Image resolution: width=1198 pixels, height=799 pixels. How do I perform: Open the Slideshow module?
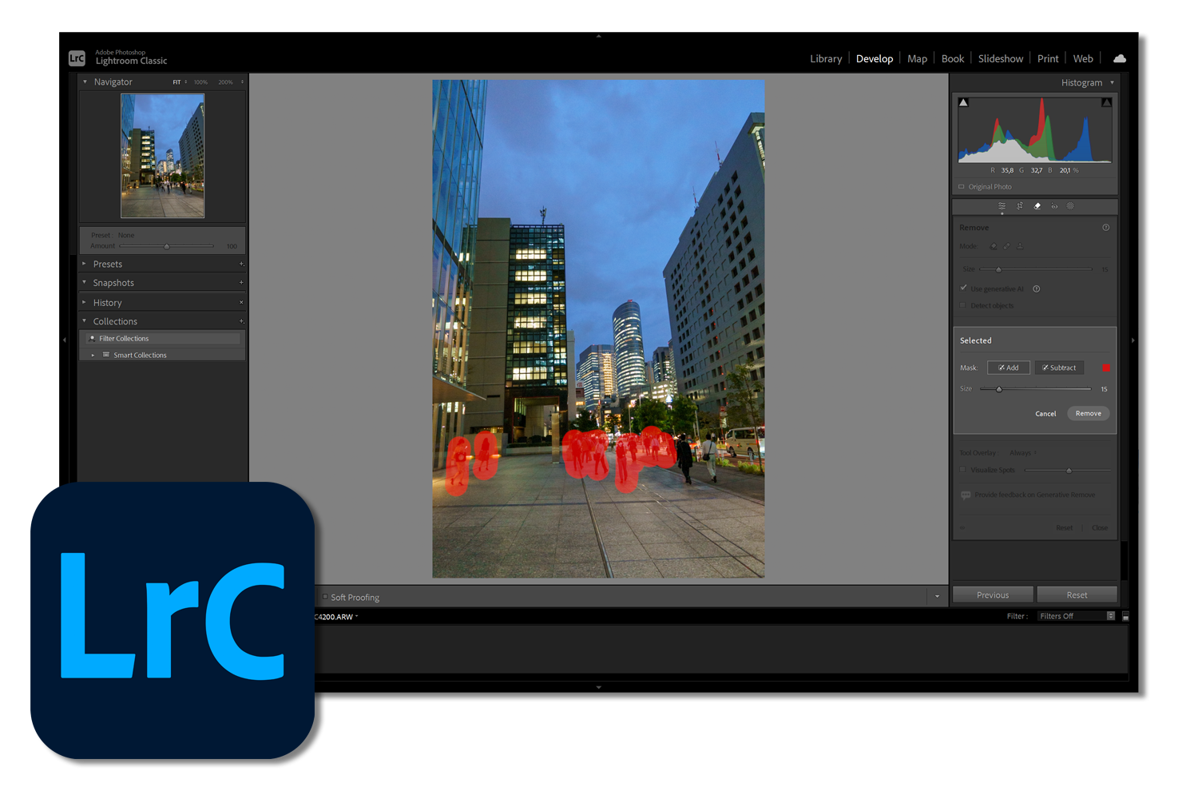(1000, 58)
